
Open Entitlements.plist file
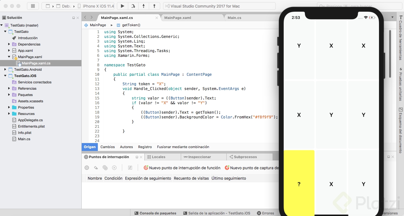click(31, 126)
